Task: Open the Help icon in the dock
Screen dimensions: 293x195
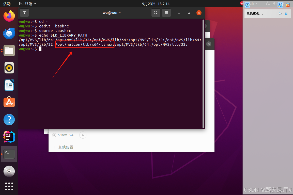Action: click(9, 119)
